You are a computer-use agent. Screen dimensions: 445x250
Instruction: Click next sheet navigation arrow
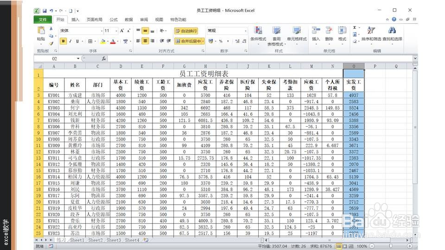coord(46,240)
